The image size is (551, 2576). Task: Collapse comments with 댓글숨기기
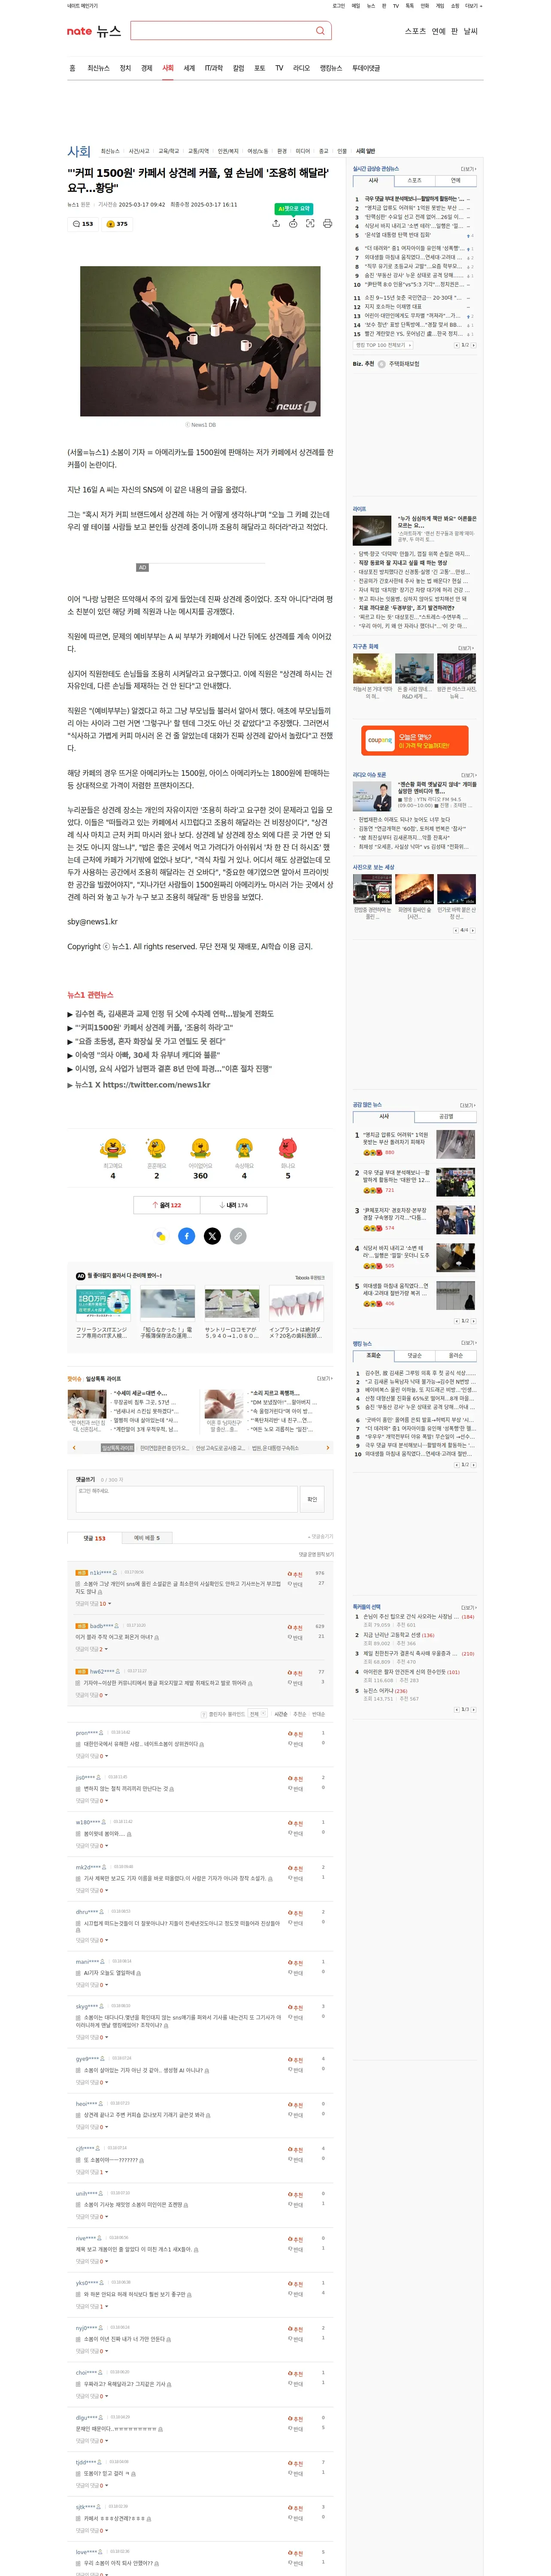click(x=321, y=1537)
